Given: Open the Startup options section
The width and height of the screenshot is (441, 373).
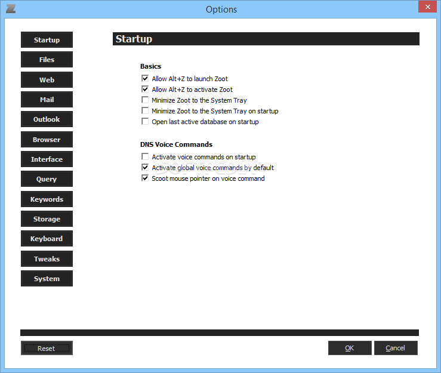Looking at the screenshot, I should pos(47,39).
